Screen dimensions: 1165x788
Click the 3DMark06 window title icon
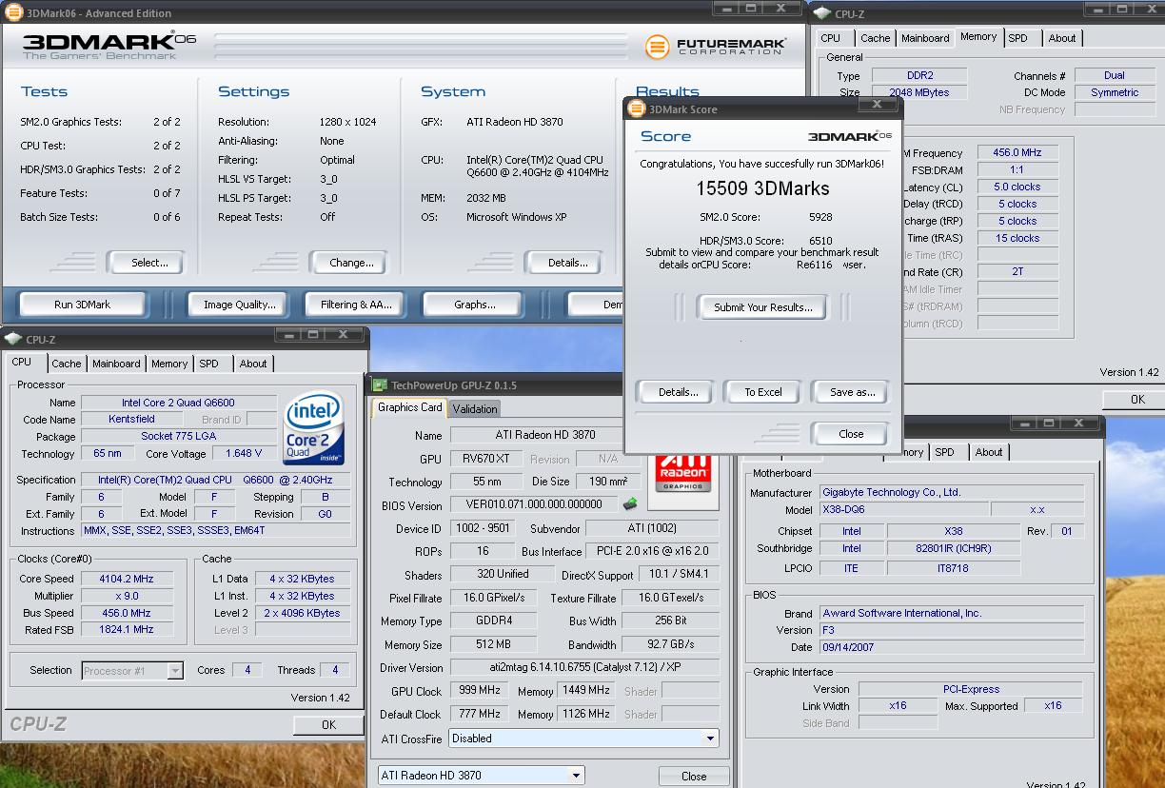[x=14, y=13]
